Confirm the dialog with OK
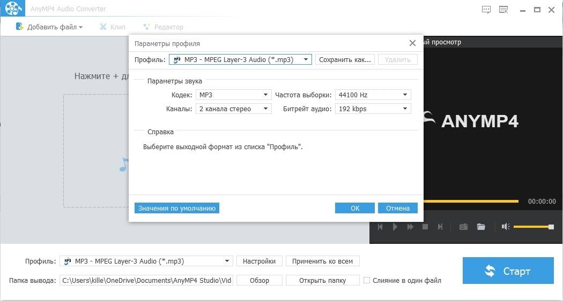Image resolution: width=563 pixels, height=301 pixels. click(355, 209)
